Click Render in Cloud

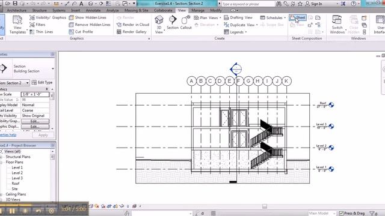[133, 25]
